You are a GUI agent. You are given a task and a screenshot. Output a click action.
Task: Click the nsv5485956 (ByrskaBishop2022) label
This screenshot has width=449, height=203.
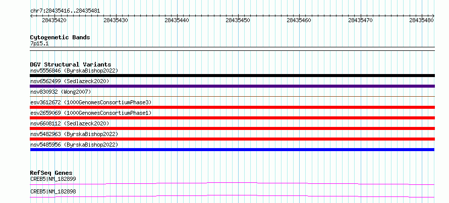pyautogui.click(x=74, y=145)
